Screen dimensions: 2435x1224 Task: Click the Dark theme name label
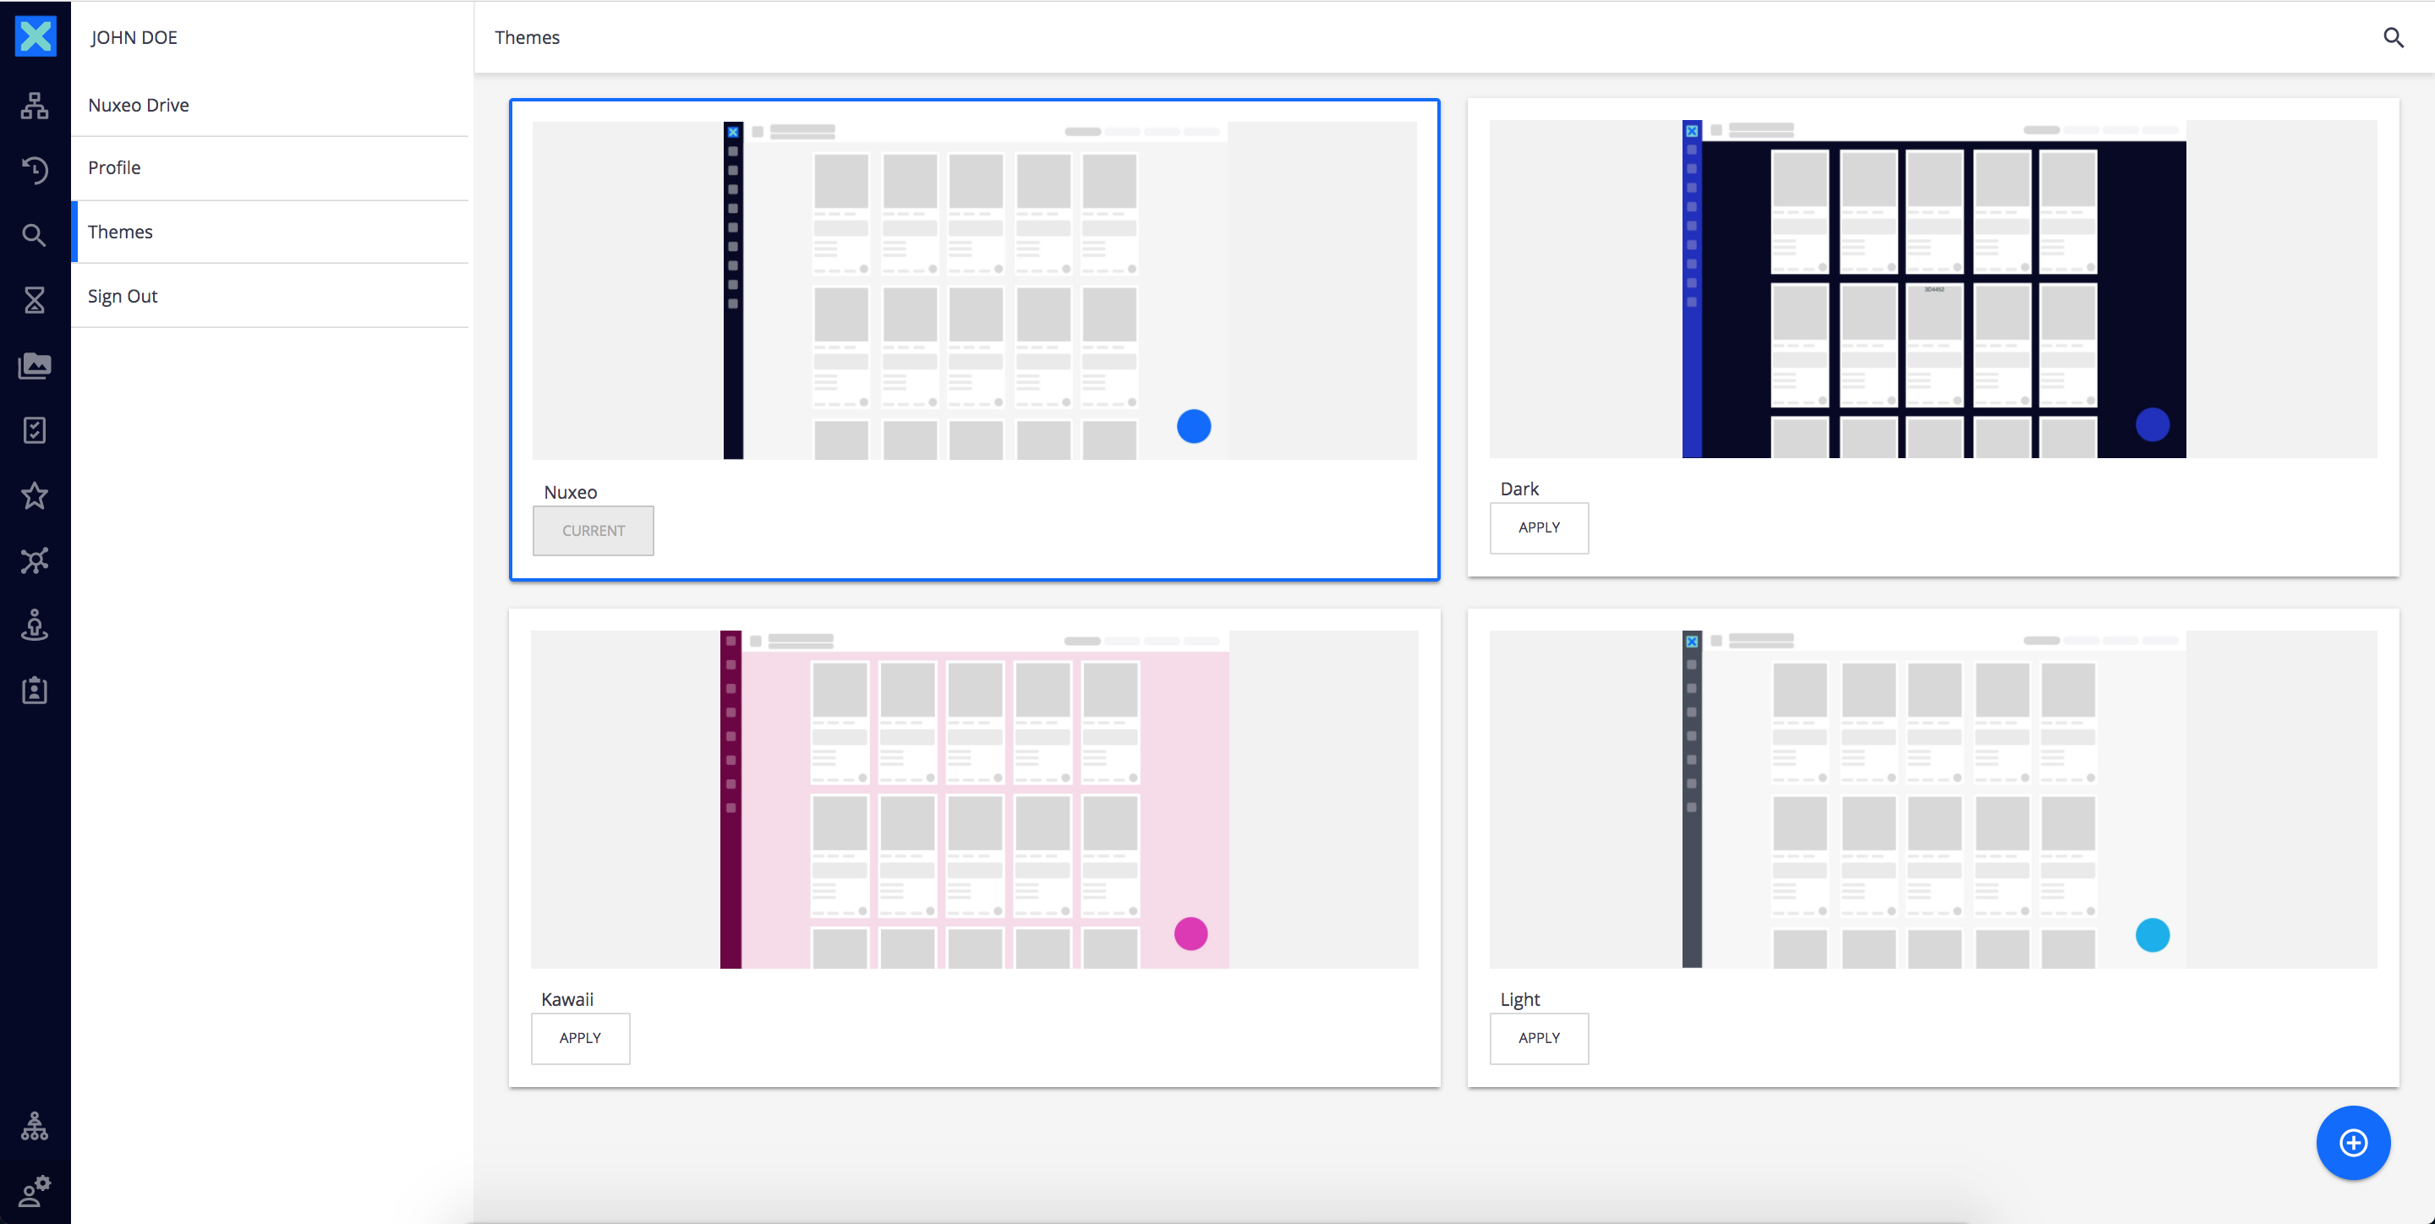click(1519, 489)
